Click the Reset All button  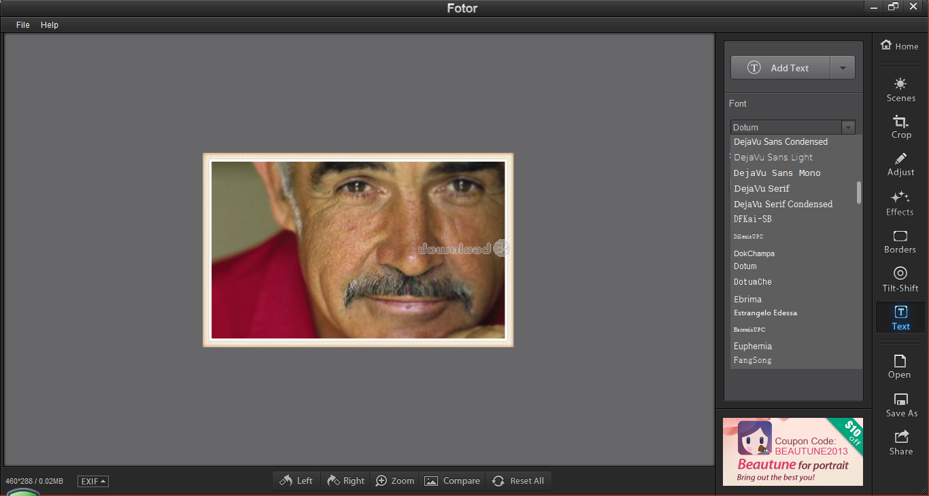coord(518,481)
